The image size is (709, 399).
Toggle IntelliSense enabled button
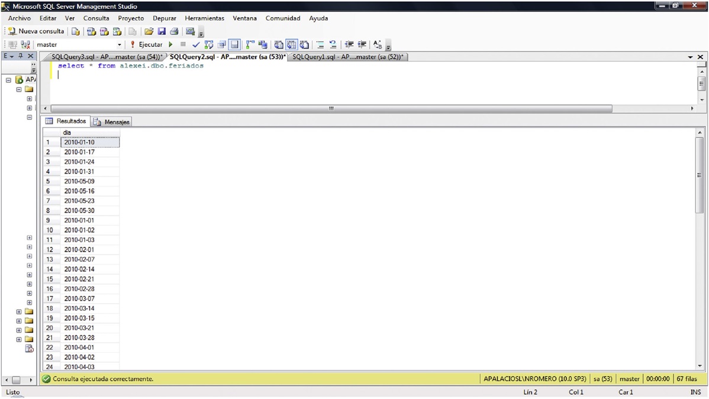tap(234, 44)
